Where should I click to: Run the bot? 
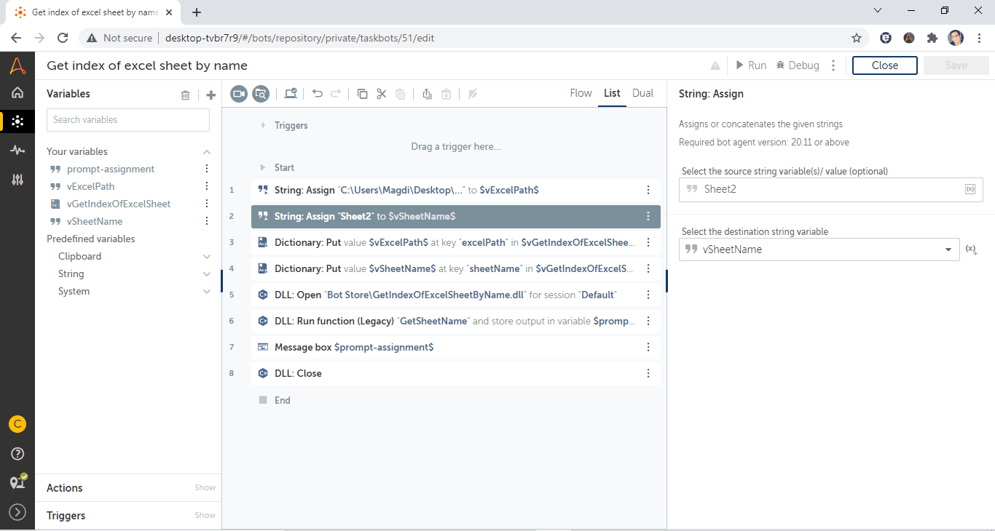(751, 65)
